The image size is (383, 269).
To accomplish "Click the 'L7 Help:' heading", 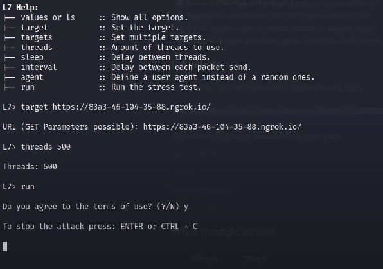I will tap(21, 8).
